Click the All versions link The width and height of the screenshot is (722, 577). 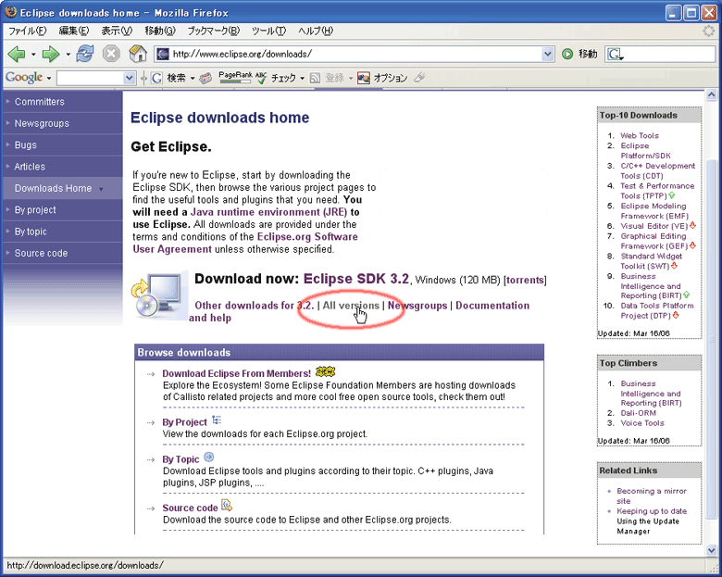(351, 305)
